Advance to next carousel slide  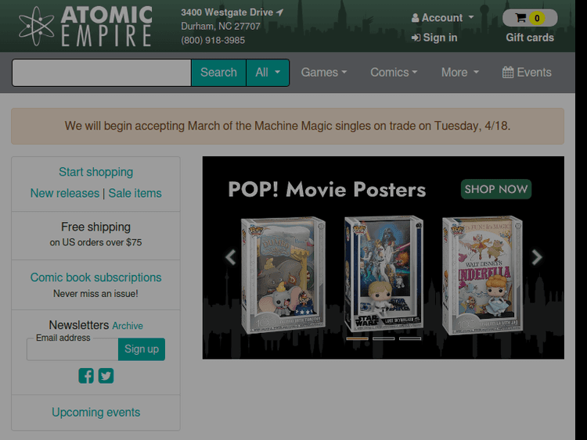pyautogui.click(x=537, y=257)
